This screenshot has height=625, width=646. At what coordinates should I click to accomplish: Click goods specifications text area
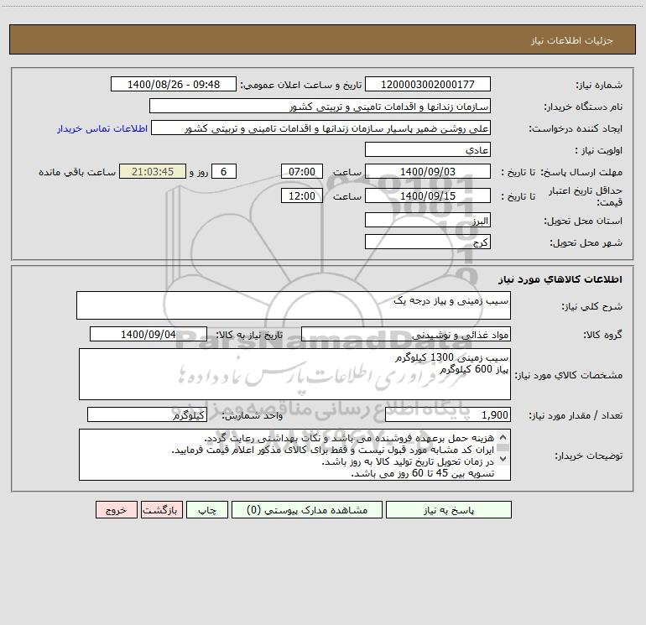(294, 374)
